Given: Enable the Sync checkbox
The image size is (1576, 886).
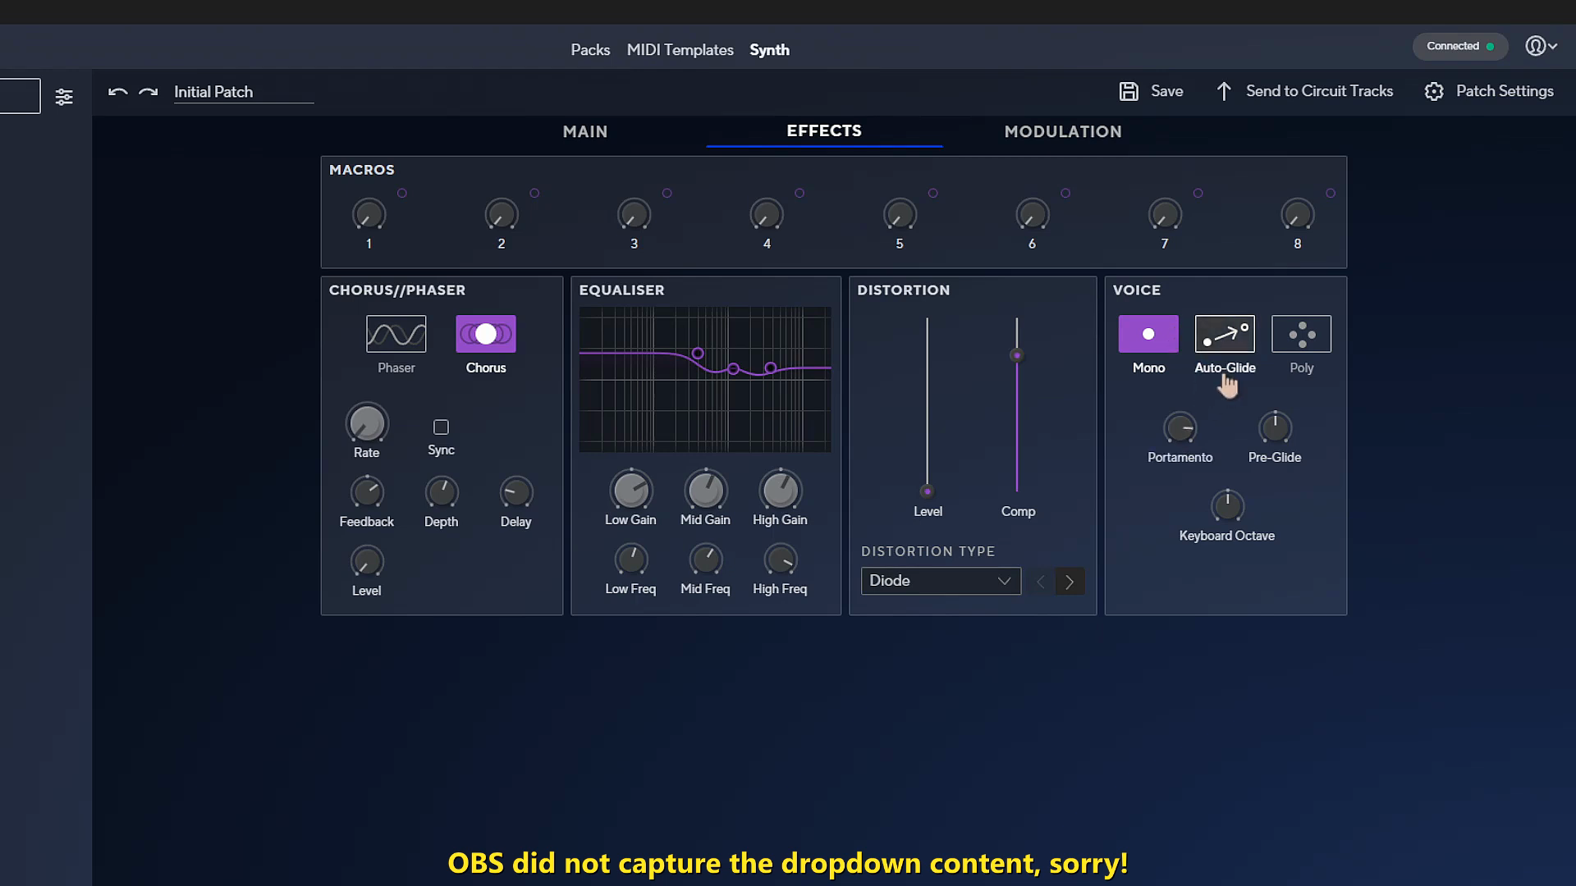Looking at the screenshot, I should 441,427.
